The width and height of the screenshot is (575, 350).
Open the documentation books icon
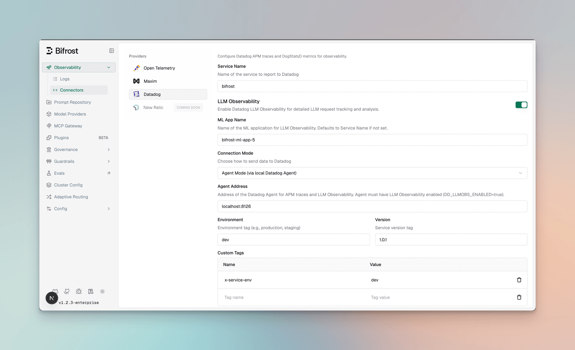tap(91, 291)
